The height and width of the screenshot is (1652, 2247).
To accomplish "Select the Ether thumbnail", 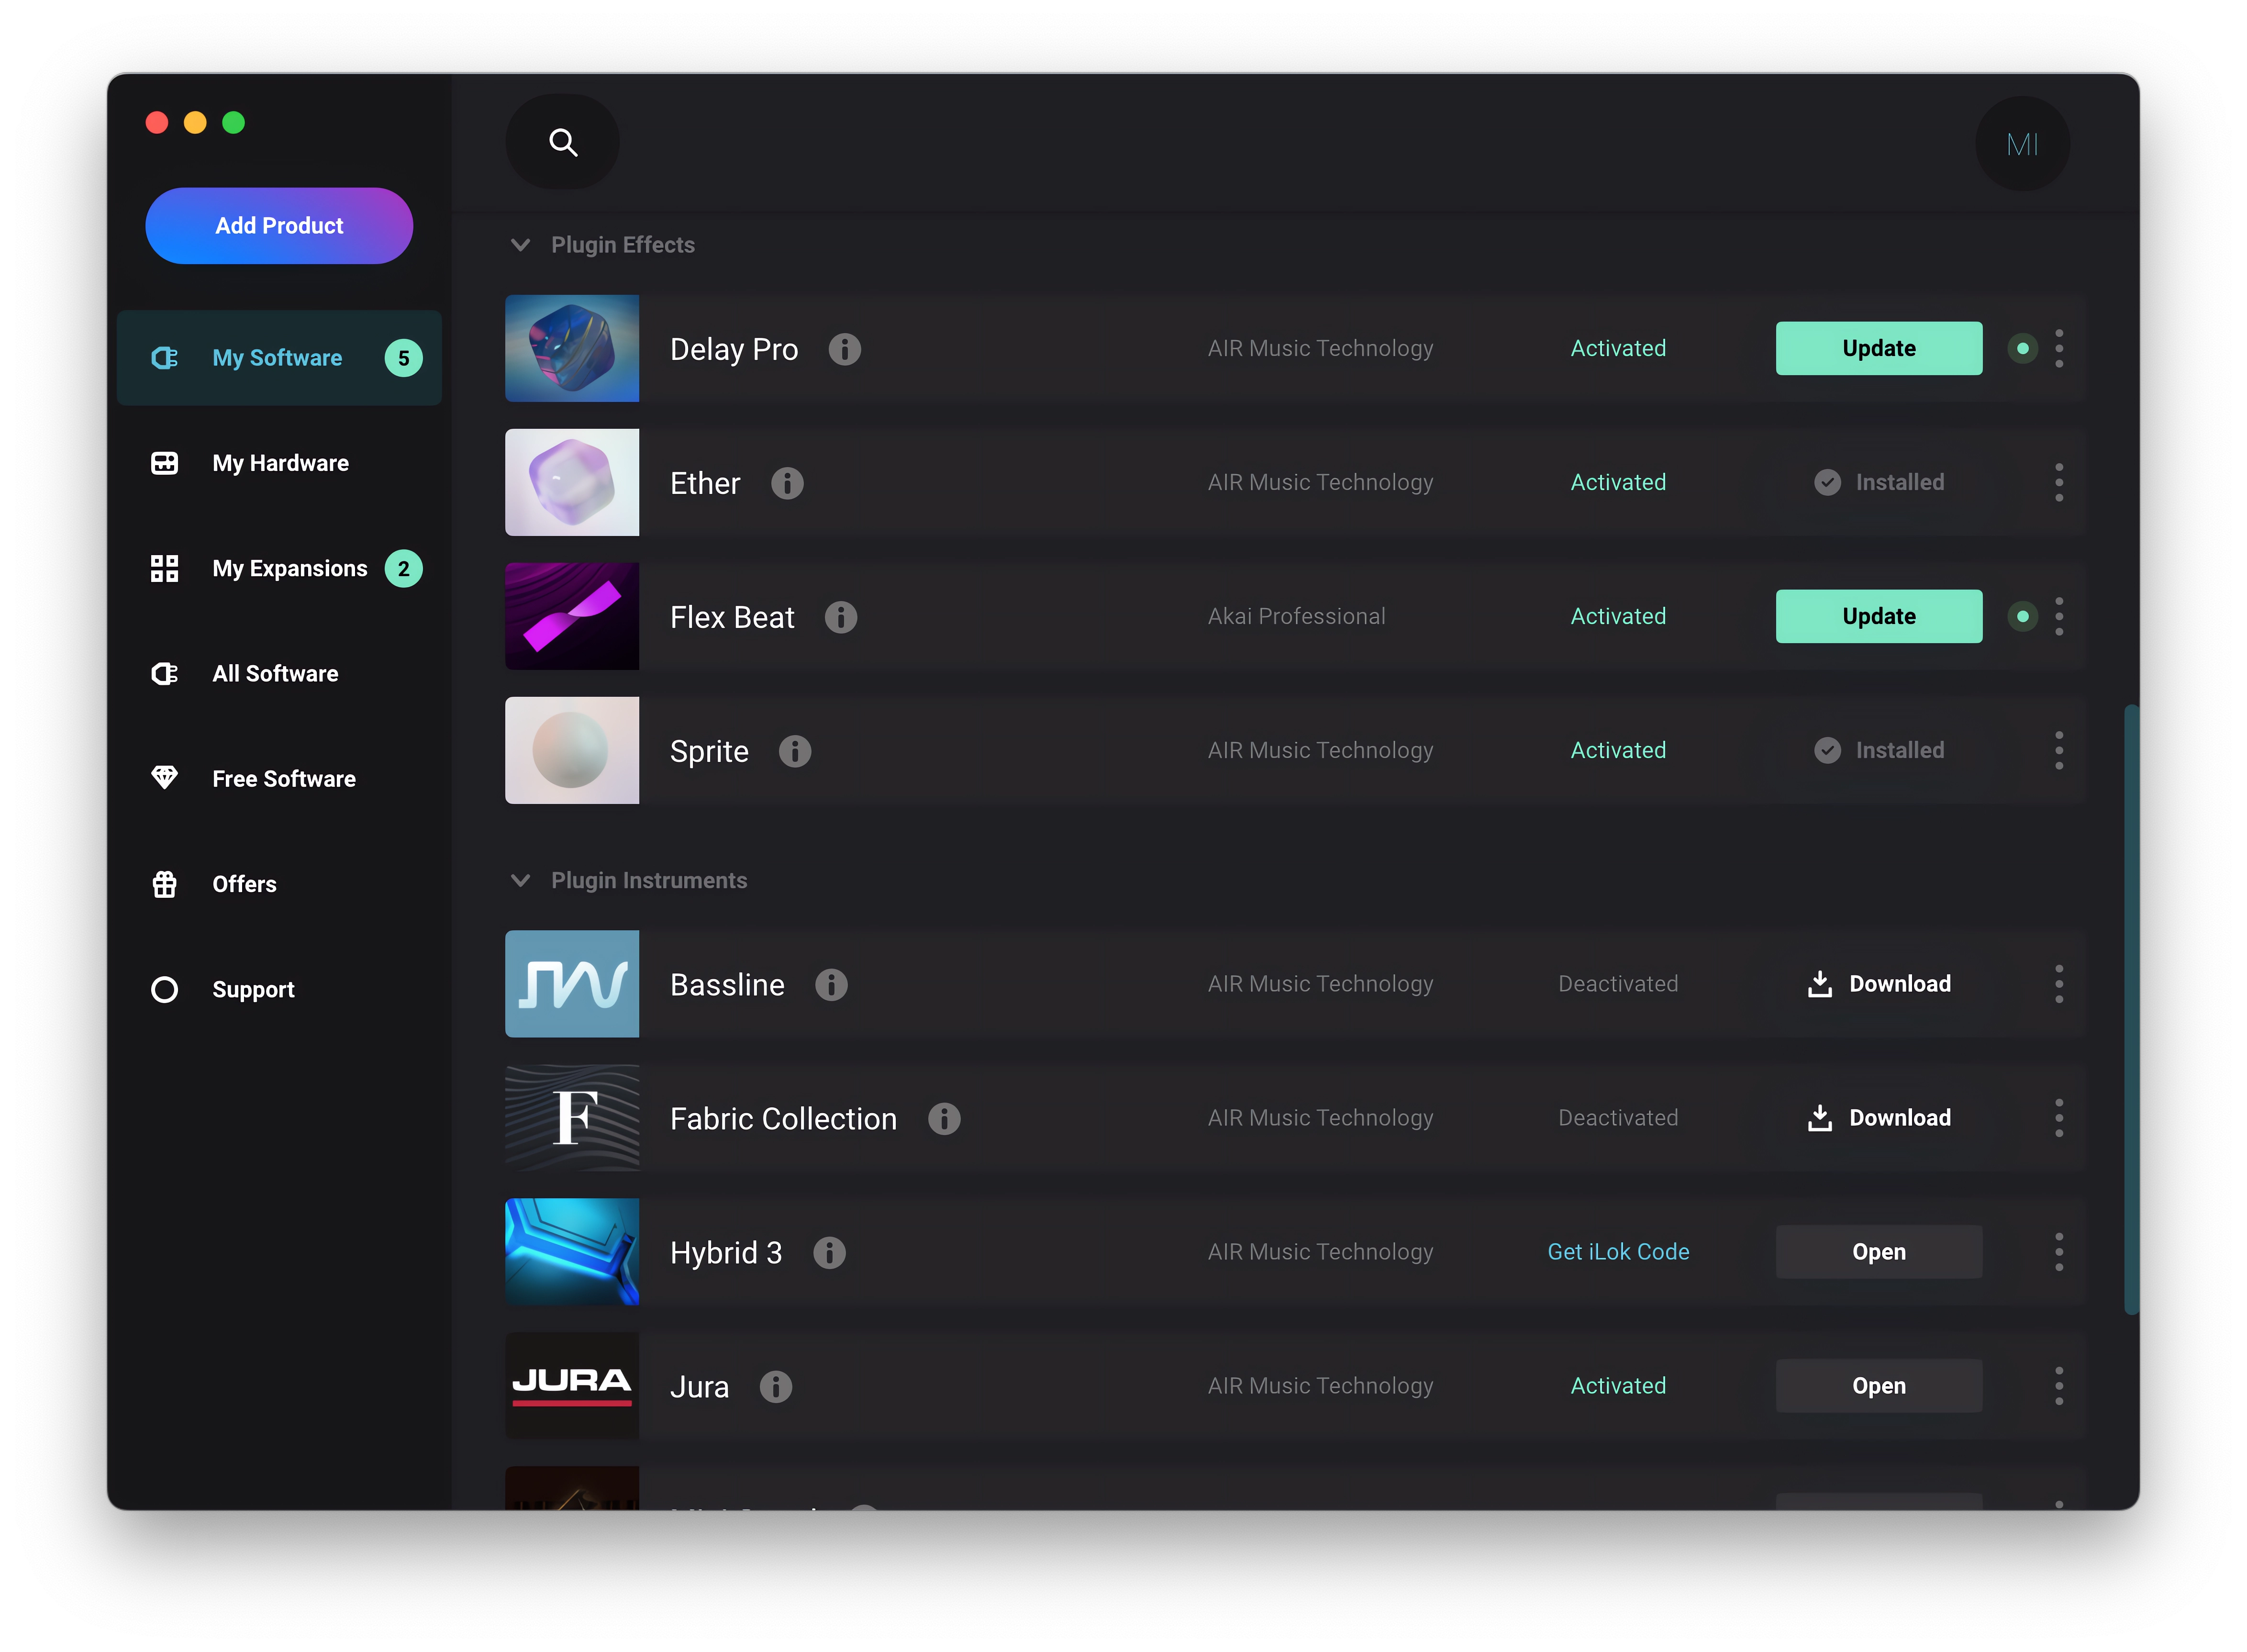I will click(572, 483).
